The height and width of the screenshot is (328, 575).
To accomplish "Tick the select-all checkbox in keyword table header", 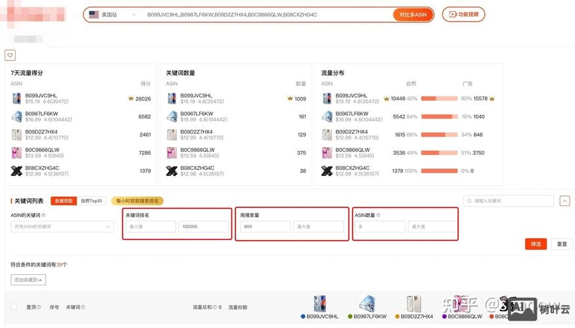I will tap(14, 307).
